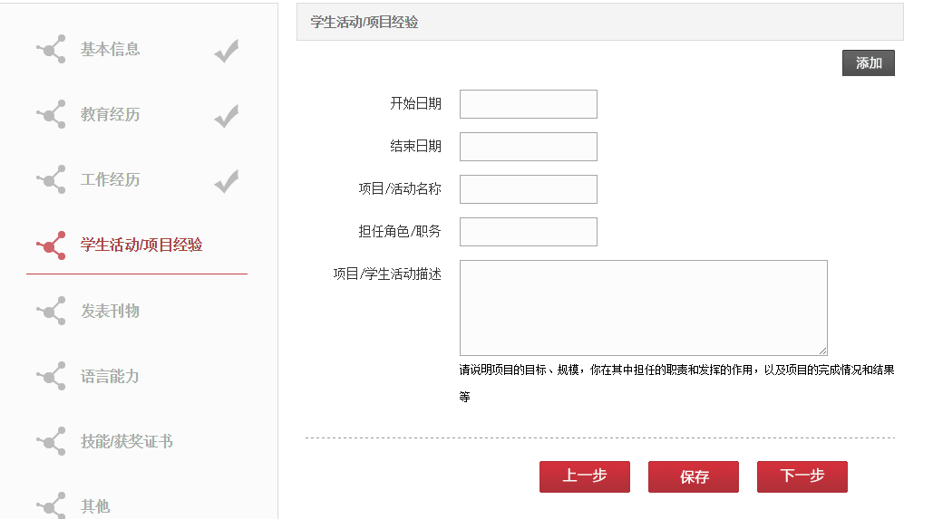Click the node icon beside 技能/获奖证书

pos(51,442)
